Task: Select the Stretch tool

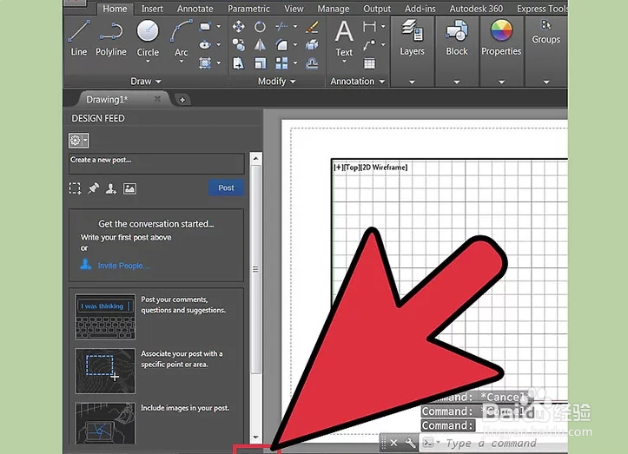Action: pos(238,63)
